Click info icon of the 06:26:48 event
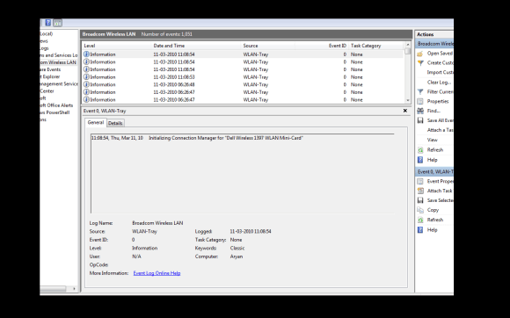Viewport: 510px width, 318px height. tap(86, 84)
